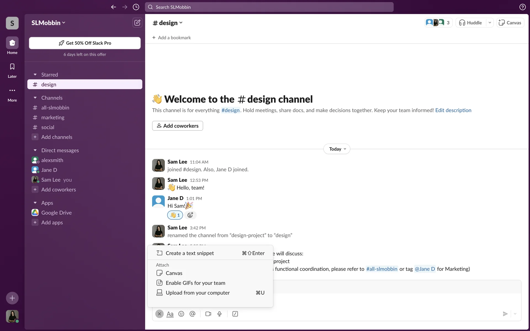Click the Edit description link
This screenshot has height=331, width=530.
(x=453, y=110)
